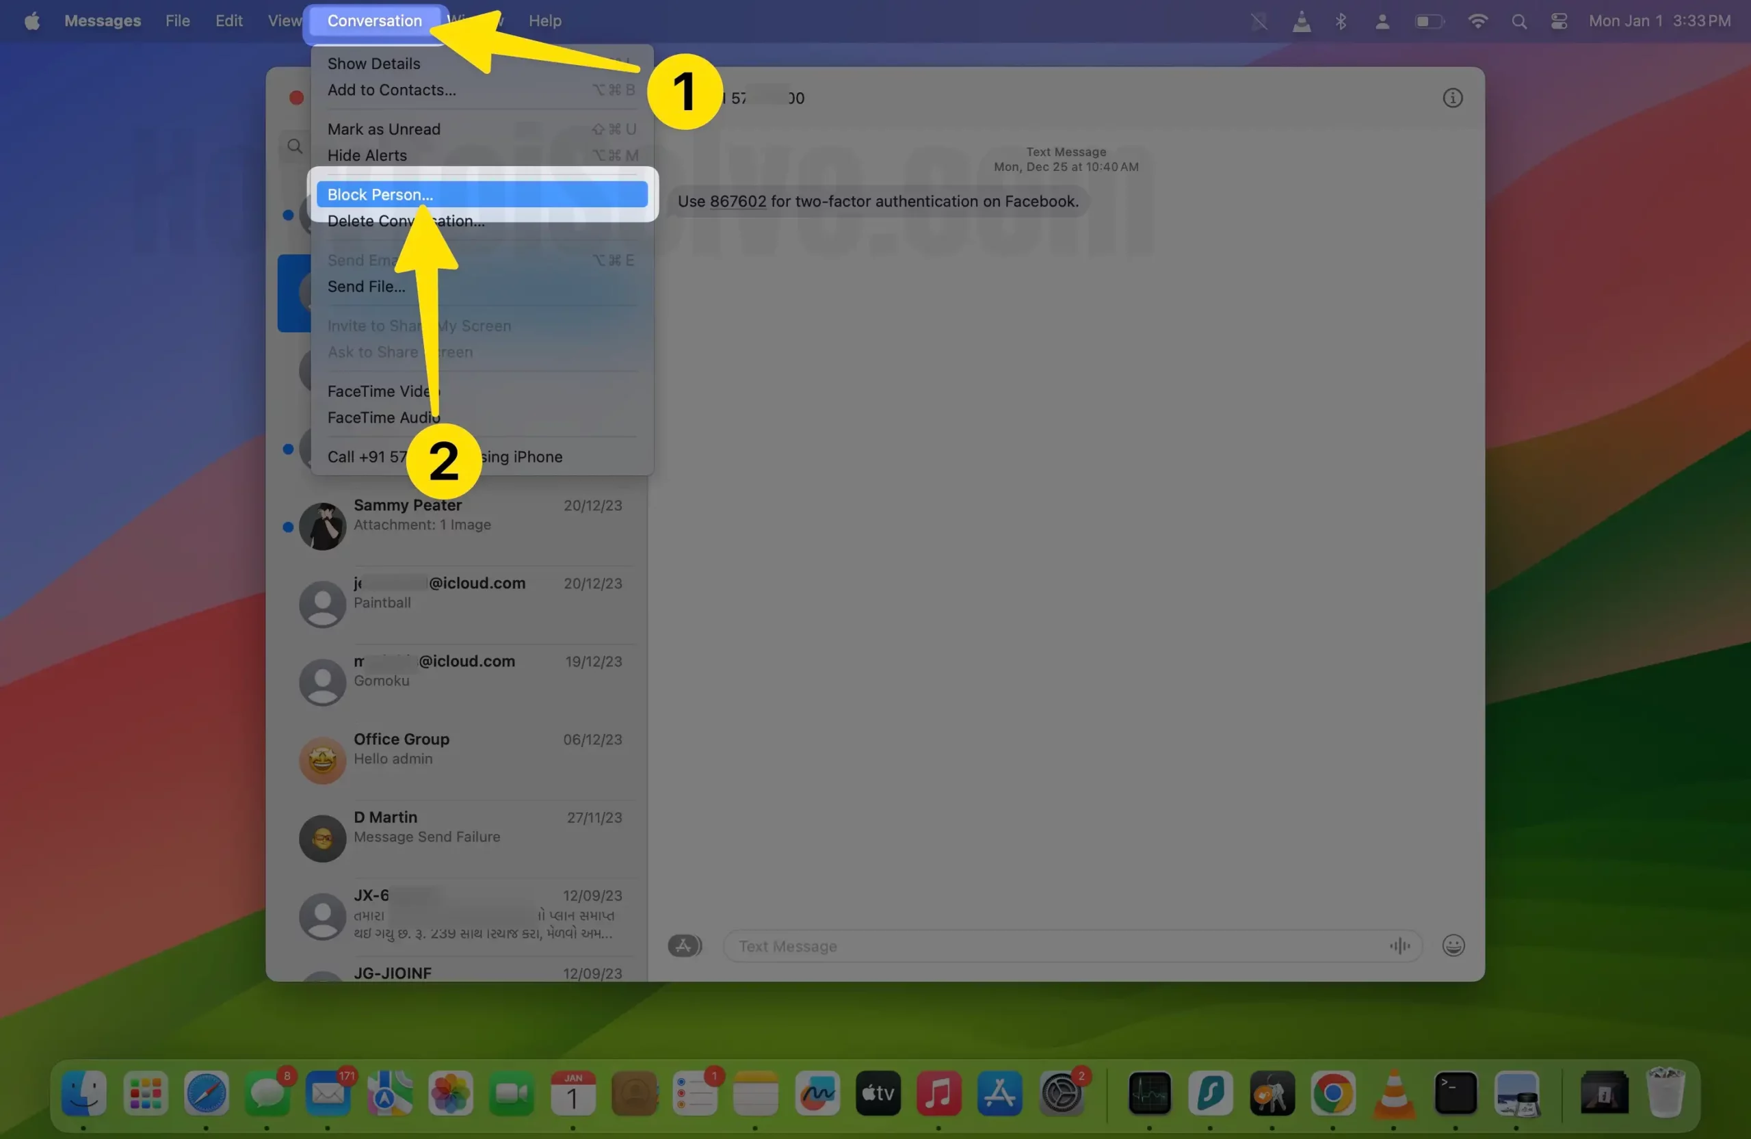Toggle Hide Alerts menu option

click(x=367, y=155)
